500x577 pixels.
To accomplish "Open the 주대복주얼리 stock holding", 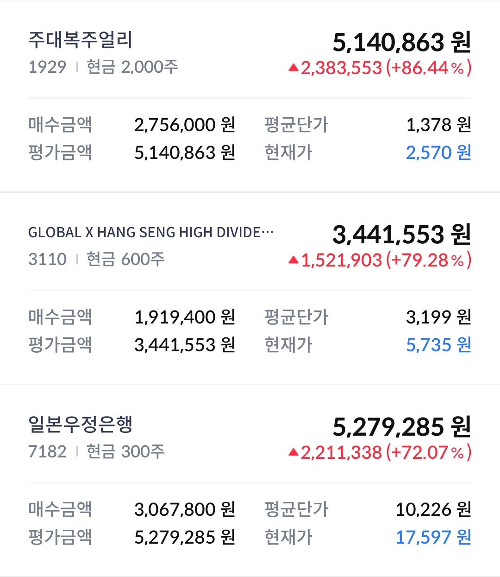I will 81,40.
